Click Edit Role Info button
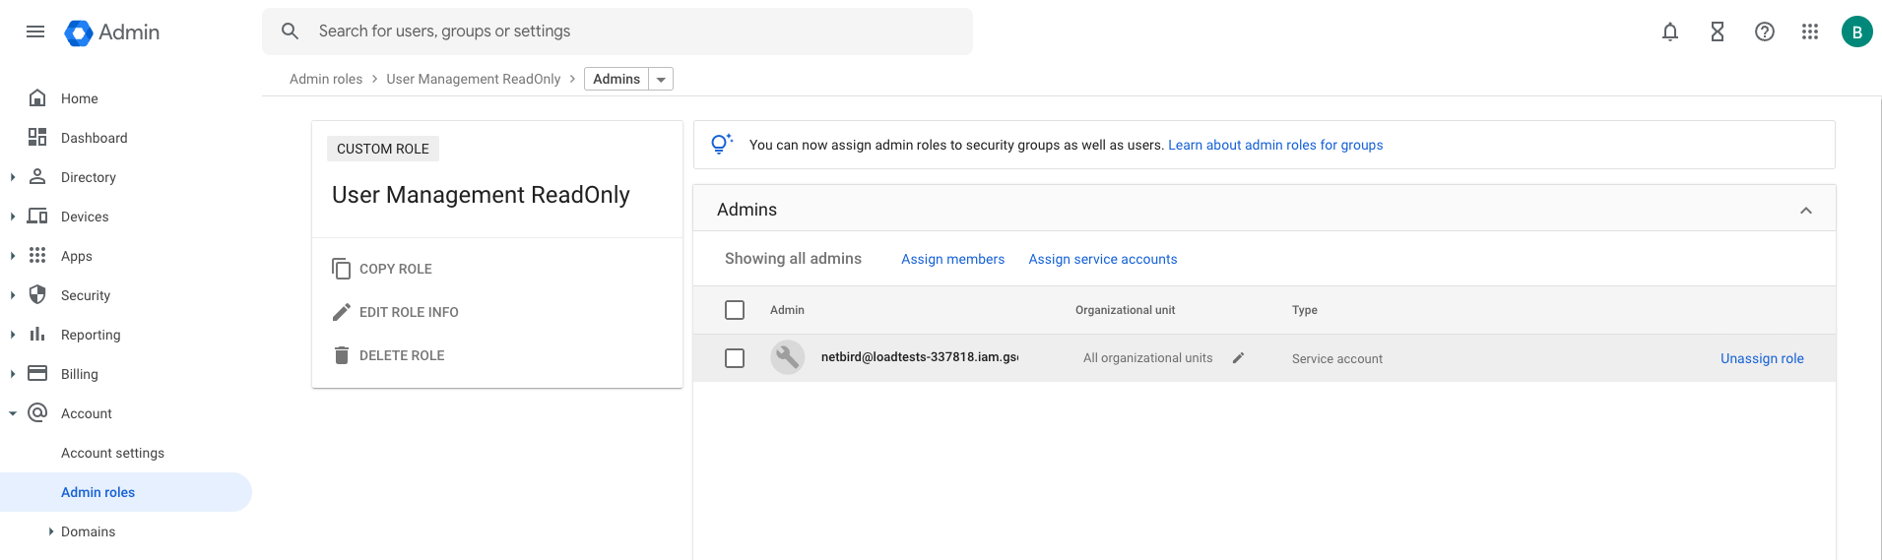 pos(408,312)
